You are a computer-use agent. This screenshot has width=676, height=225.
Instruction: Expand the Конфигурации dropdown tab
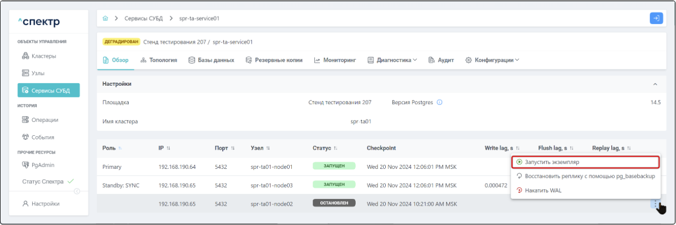coord(492,60)
